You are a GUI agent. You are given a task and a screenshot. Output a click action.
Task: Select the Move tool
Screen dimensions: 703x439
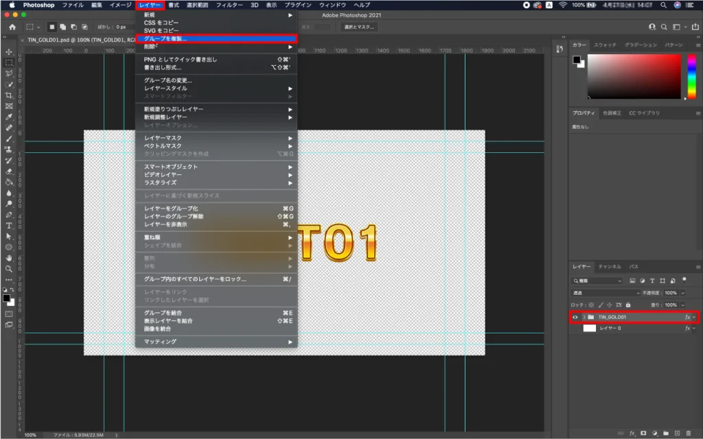tap(8, 51)
